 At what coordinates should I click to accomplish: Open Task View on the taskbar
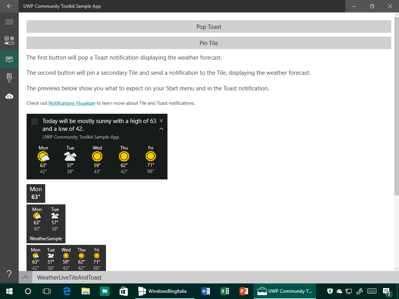click(x=47, y=291)
